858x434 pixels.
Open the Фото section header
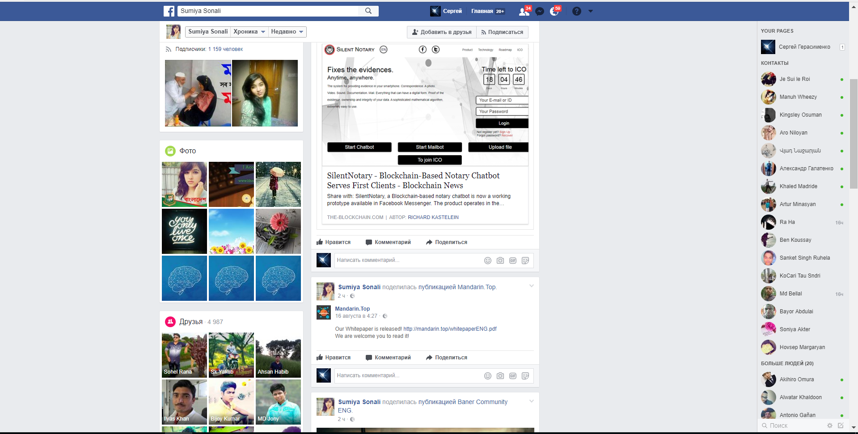click(x=187, y=151)
